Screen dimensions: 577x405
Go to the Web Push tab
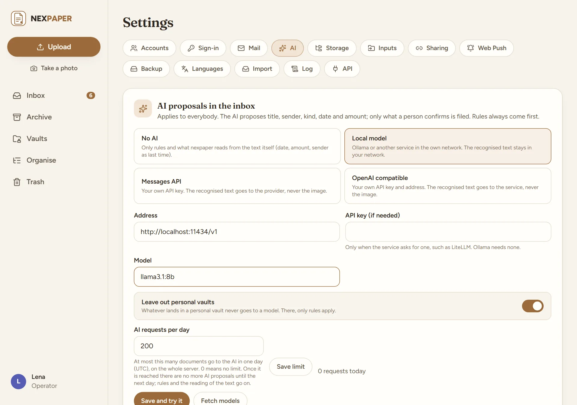click(487, 48)
